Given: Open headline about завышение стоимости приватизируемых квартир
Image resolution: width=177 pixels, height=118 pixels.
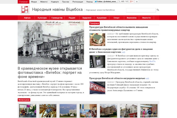Looking at the screenshot, I should click(x=119, y=29).
